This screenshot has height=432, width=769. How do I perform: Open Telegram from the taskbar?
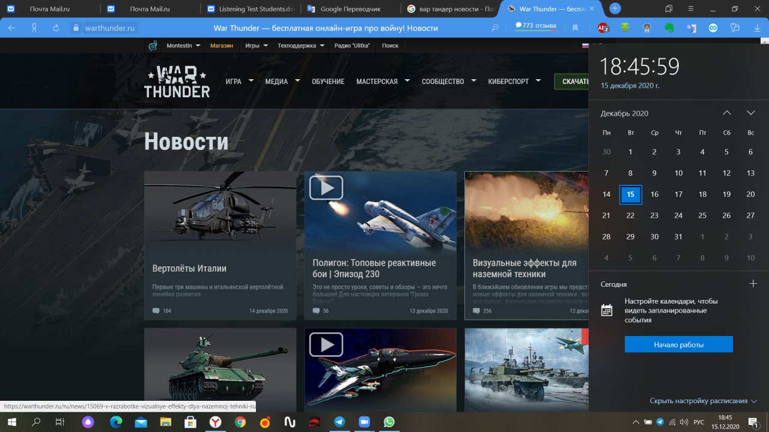click(339, 422)
